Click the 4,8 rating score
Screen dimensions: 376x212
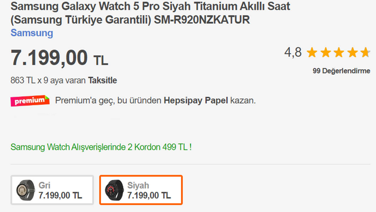pyautogui.click(x=293, y=52)
